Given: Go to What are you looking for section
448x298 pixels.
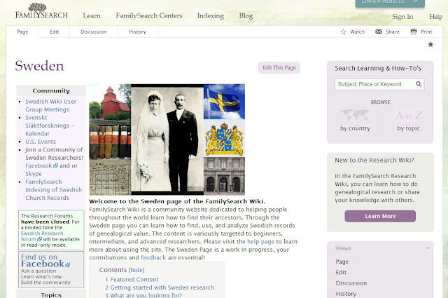Looking at the screenshot, I should [143, 295].
